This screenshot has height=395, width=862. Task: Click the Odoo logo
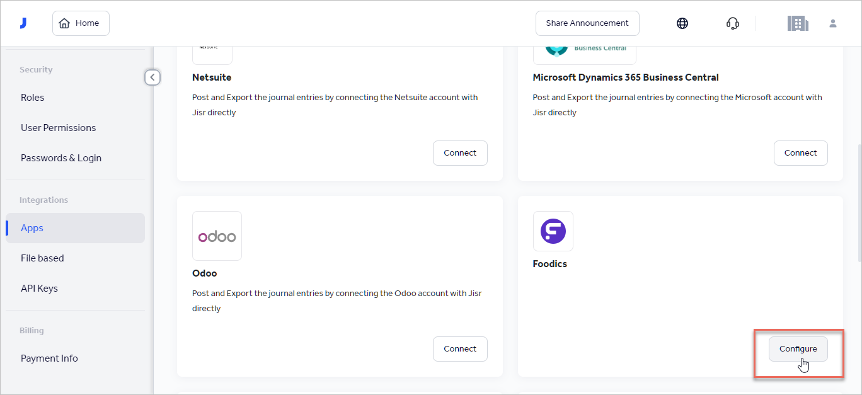point(217,236)
